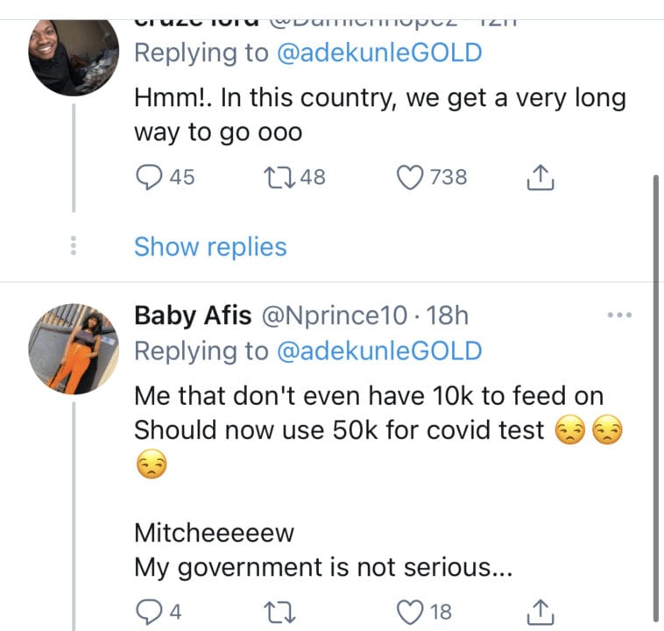The width and height of the screenshot is (664, 631).
Task: Open more options menu on Baby Afis tweet
Action: pyautogui.click(x=618, y=315)
